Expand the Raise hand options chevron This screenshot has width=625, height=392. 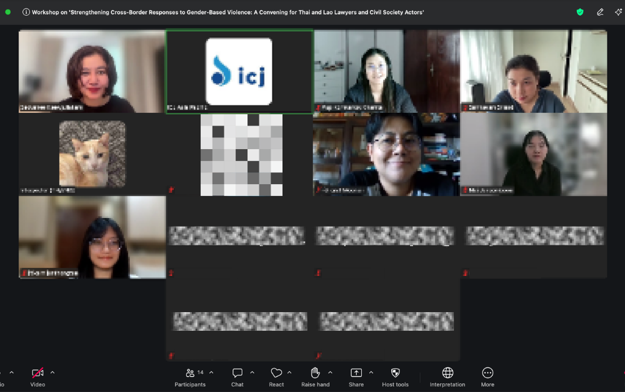click(x=330, y=373)
